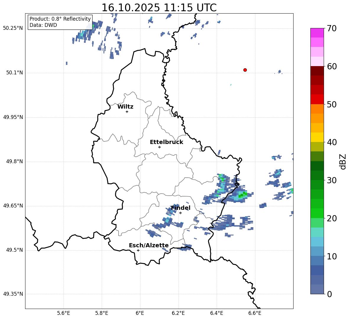Click the green radar echo core east of Luxembourg
The width and height of the screenshot is (350, 319).
243,195
